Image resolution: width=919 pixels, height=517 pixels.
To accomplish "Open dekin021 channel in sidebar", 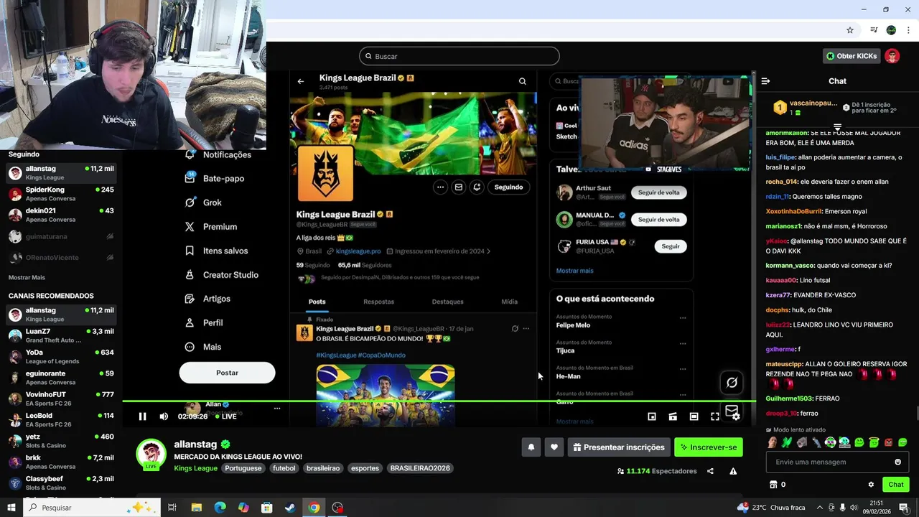I will click(x=61, y=215).
